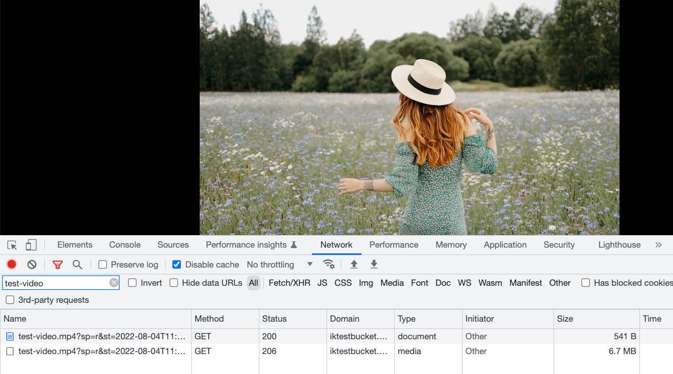Import HAR file upload icon
The image size is (673, 374).
pyautogui.click(x=354, y=264)
